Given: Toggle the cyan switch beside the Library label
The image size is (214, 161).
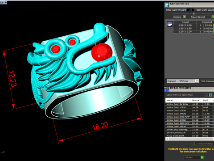Looking at the screenshot, I should [x=210, y=95].
